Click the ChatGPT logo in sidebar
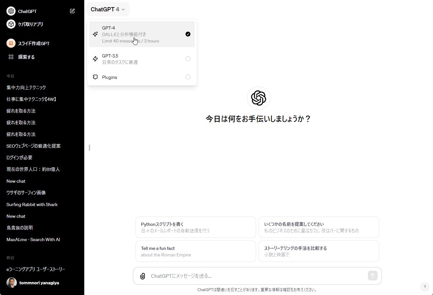 [x=11, y=11]
